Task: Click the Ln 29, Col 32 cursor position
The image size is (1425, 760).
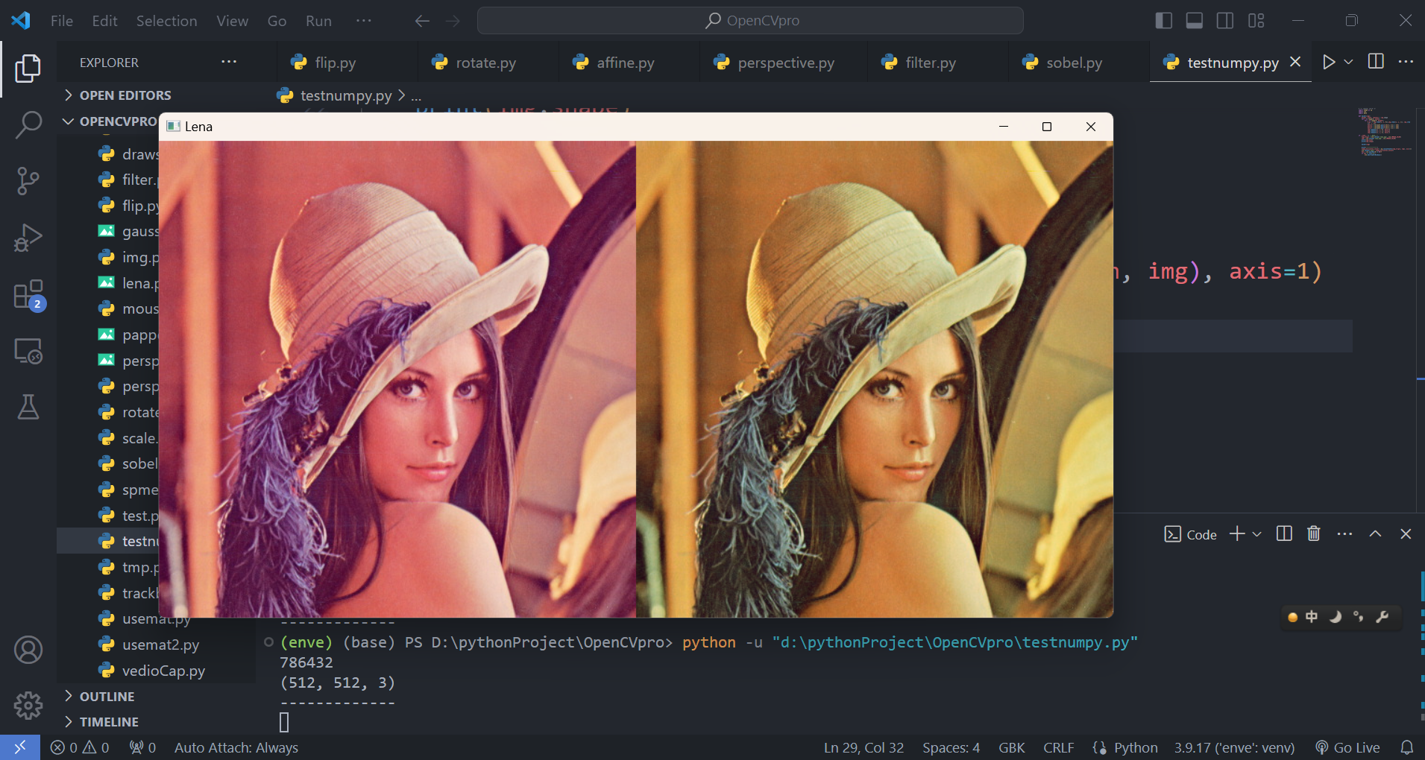Action: coord(864,747)
